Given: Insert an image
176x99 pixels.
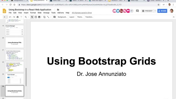Looking at the screenshot, I should 39,17.
